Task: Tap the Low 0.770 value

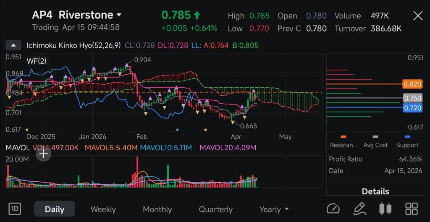Action: [x=259, y=29]
